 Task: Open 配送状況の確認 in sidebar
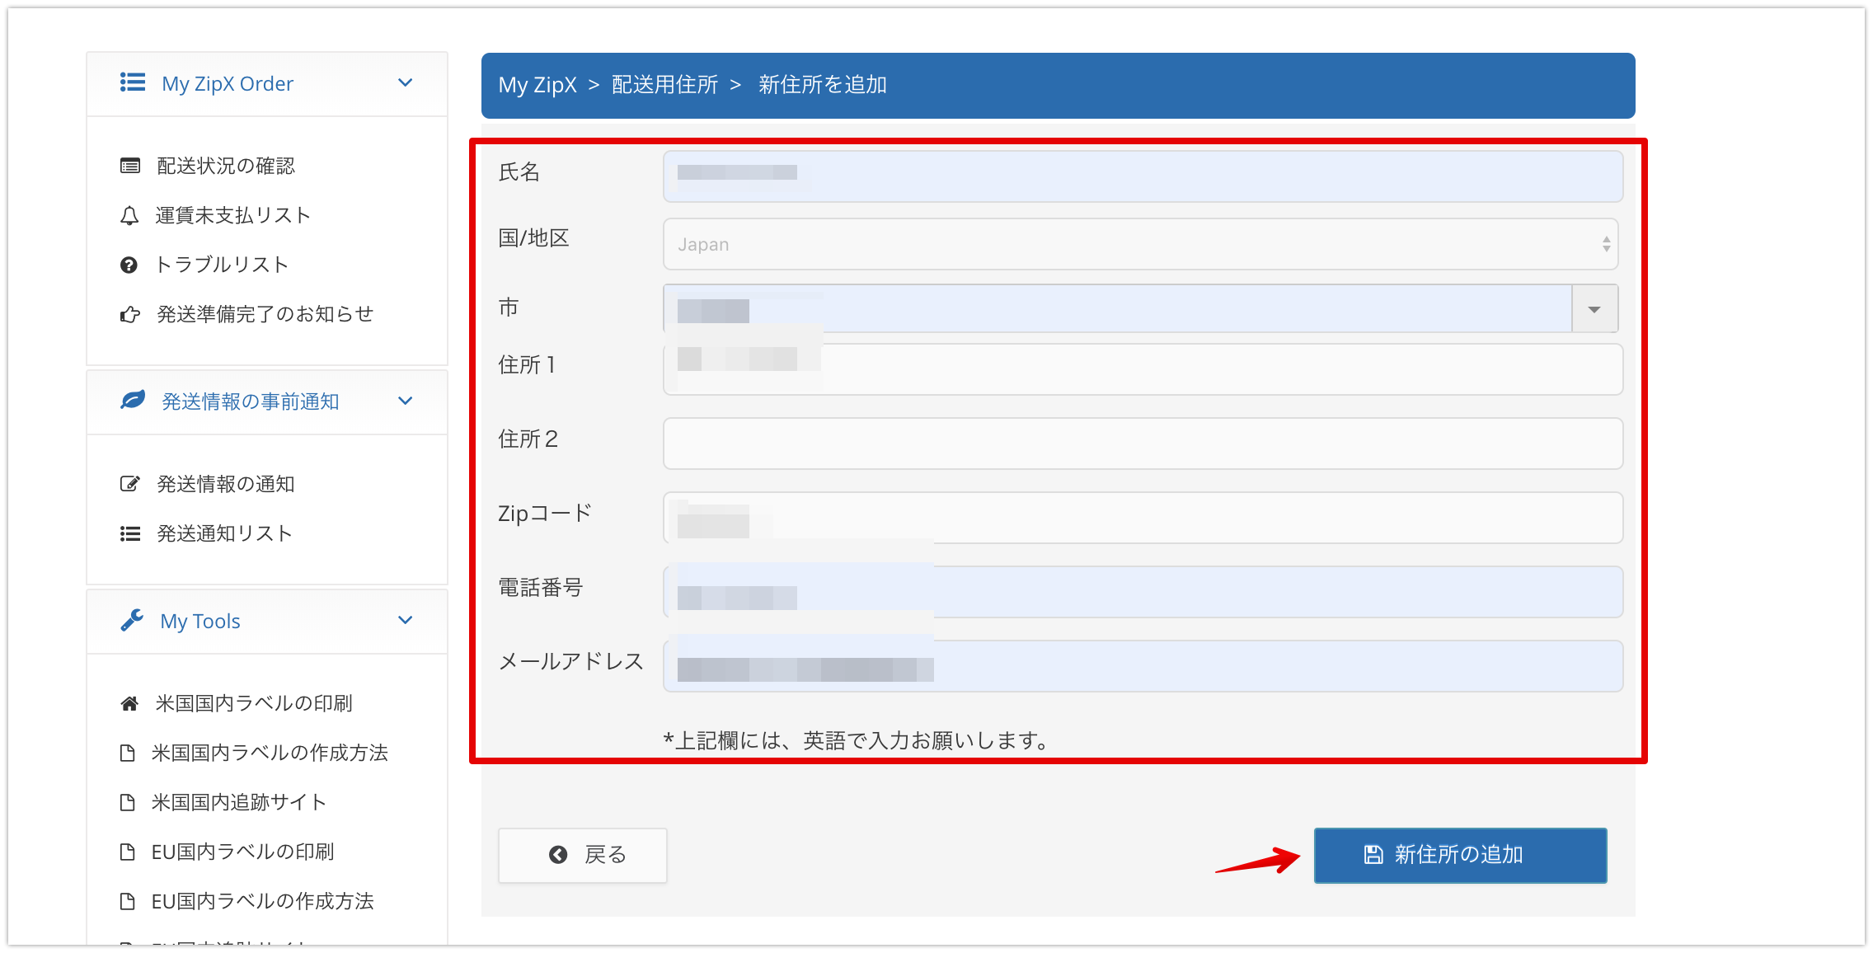pyautogui.click(x=225, y=166)
